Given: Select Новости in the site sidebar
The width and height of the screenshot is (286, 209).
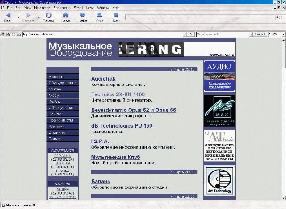Looking at the screenshot, I should coord(63,77).
